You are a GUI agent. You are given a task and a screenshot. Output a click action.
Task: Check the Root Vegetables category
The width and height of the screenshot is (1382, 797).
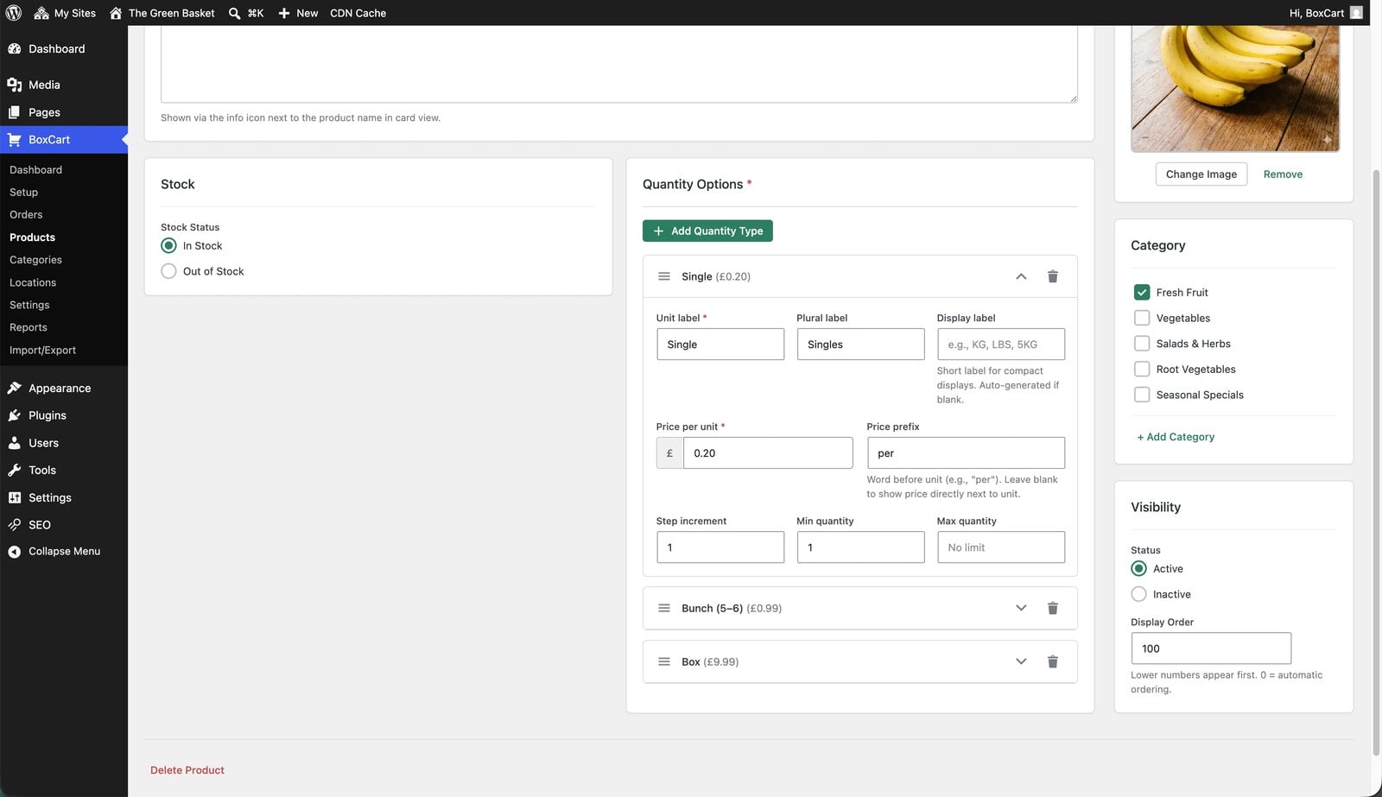pyautogui.click(x=1141, y=369)
